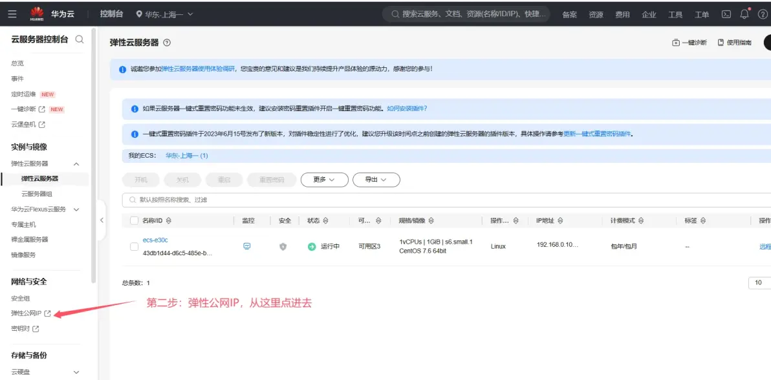
Task: Select the checkbox for ecs-e30c row
Action: tap(135, 247)
